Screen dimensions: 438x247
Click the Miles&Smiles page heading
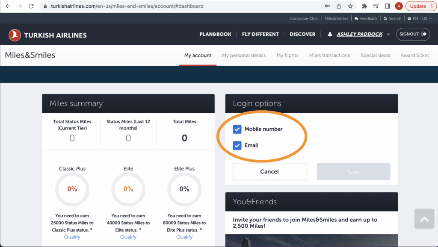point(30,55)
